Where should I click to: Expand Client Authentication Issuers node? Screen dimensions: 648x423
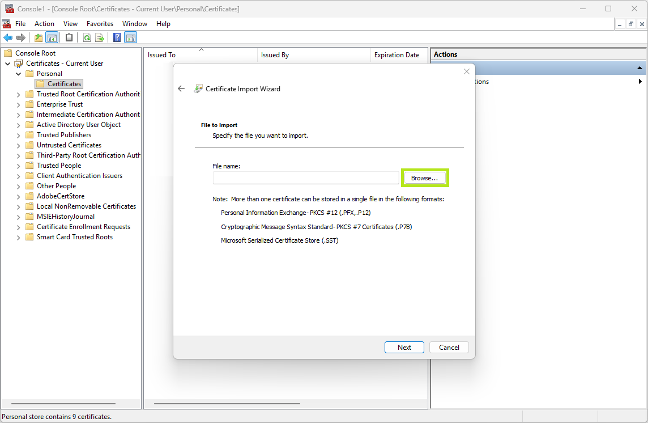click(x=18, y=176)
